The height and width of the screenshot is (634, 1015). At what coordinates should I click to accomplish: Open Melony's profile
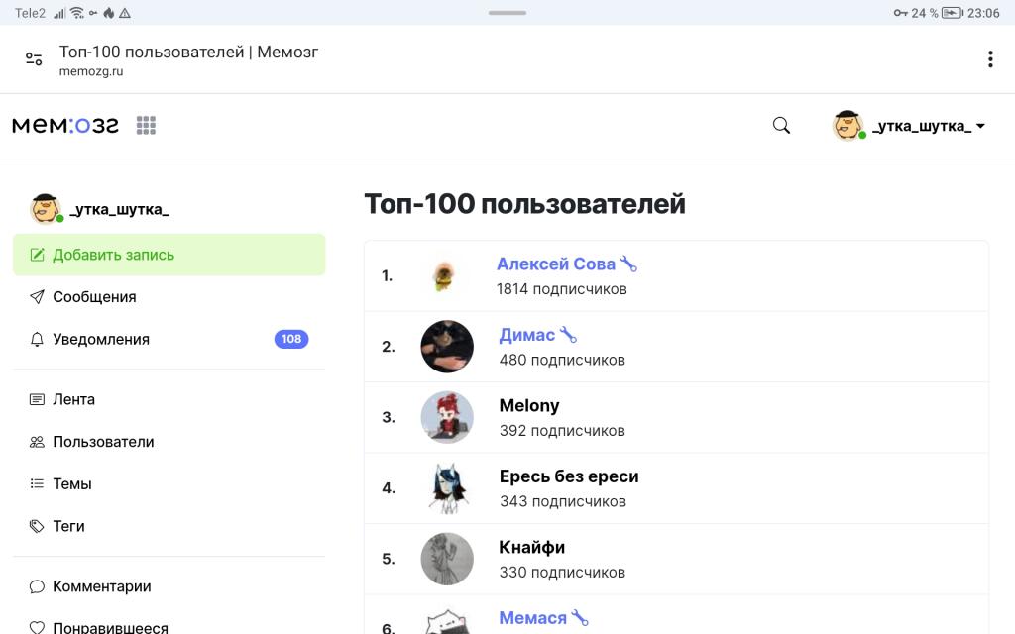529,405
